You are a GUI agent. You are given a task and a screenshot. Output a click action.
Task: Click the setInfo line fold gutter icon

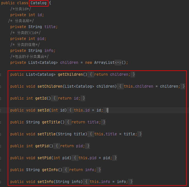click(x=1, y=182)
